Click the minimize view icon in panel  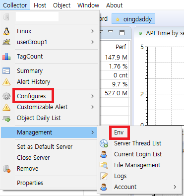pos(111,31)
